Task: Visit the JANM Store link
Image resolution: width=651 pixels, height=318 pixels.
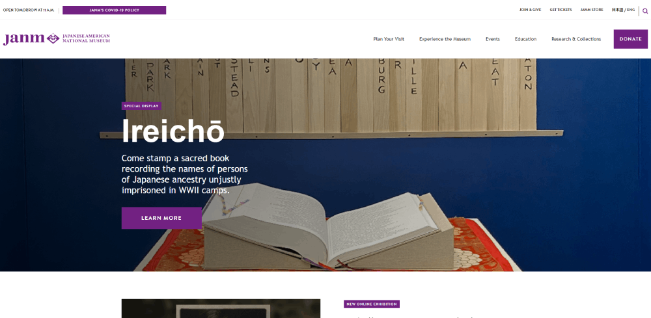Action: point(592,10)
